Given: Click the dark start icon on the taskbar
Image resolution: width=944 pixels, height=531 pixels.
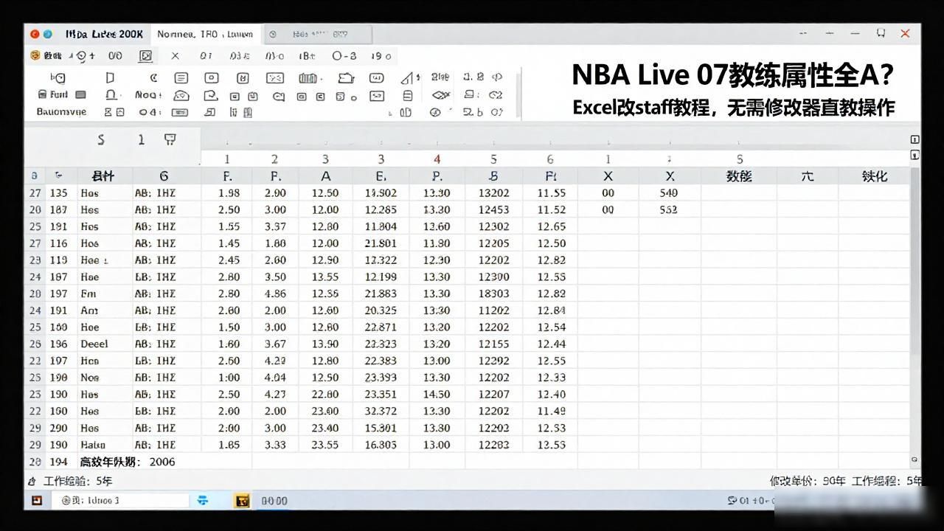Looking at the screenshot, I should [x=37, y=501].
